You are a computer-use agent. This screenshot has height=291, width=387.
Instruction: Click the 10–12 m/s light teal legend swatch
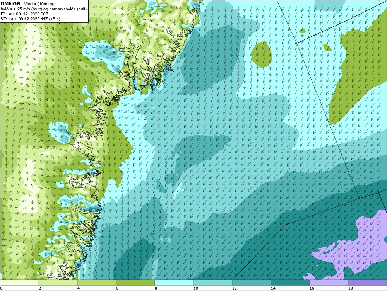tap(213, 282)
